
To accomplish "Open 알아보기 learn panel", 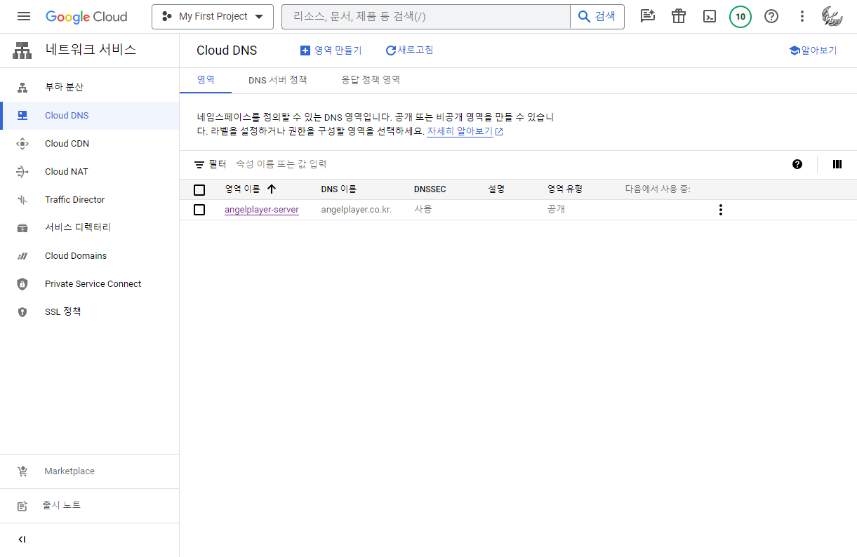I will coord(813,51).
